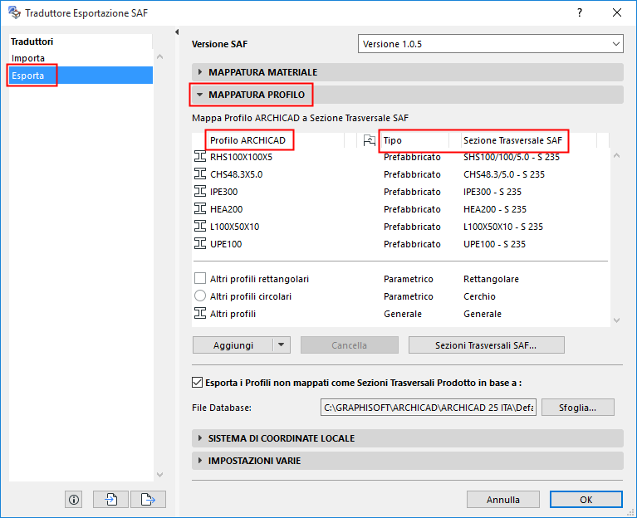Click SHS100/100/5.0 - S 235 cross-section cell

[512, 157]
